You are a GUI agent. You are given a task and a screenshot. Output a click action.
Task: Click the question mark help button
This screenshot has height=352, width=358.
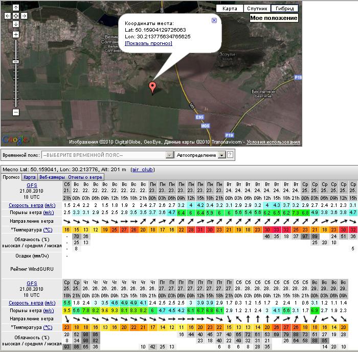click(230, 155)
